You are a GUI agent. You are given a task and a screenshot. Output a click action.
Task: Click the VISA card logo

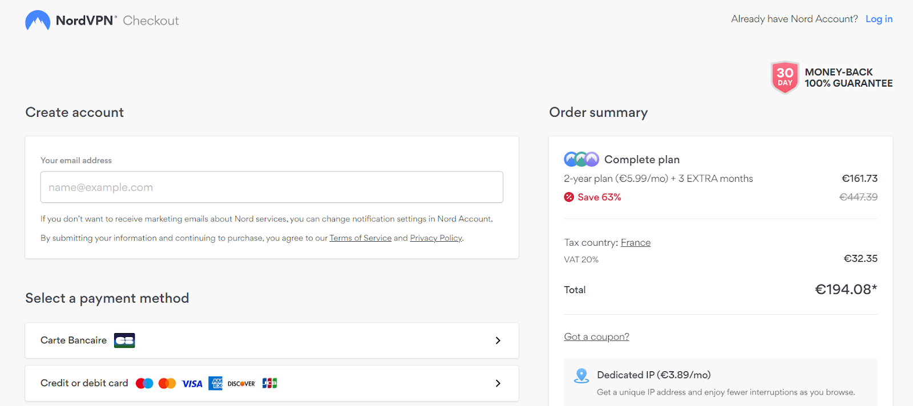(192, 384)
